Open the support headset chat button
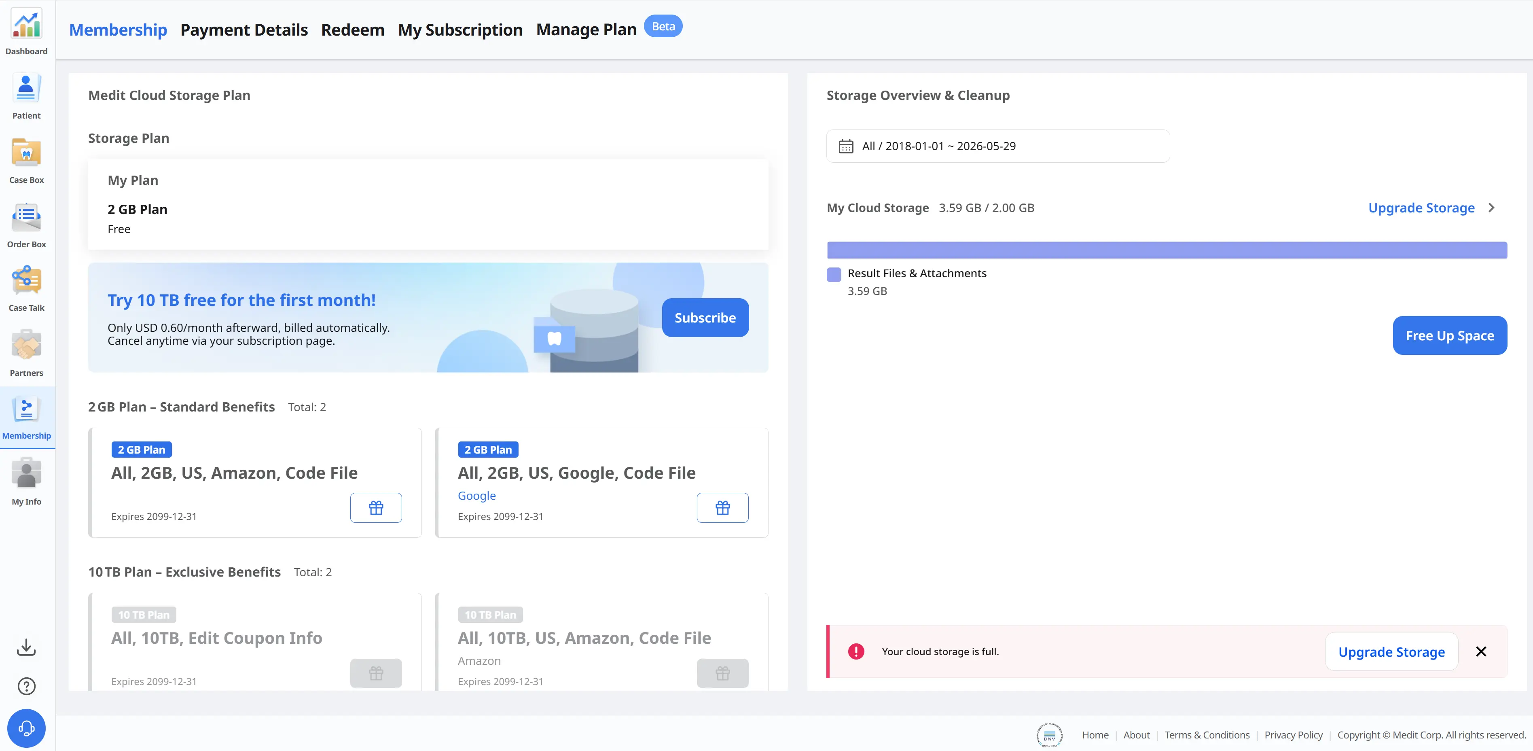The width and height of the screenshot is (1533, 751). click(26, 728)
